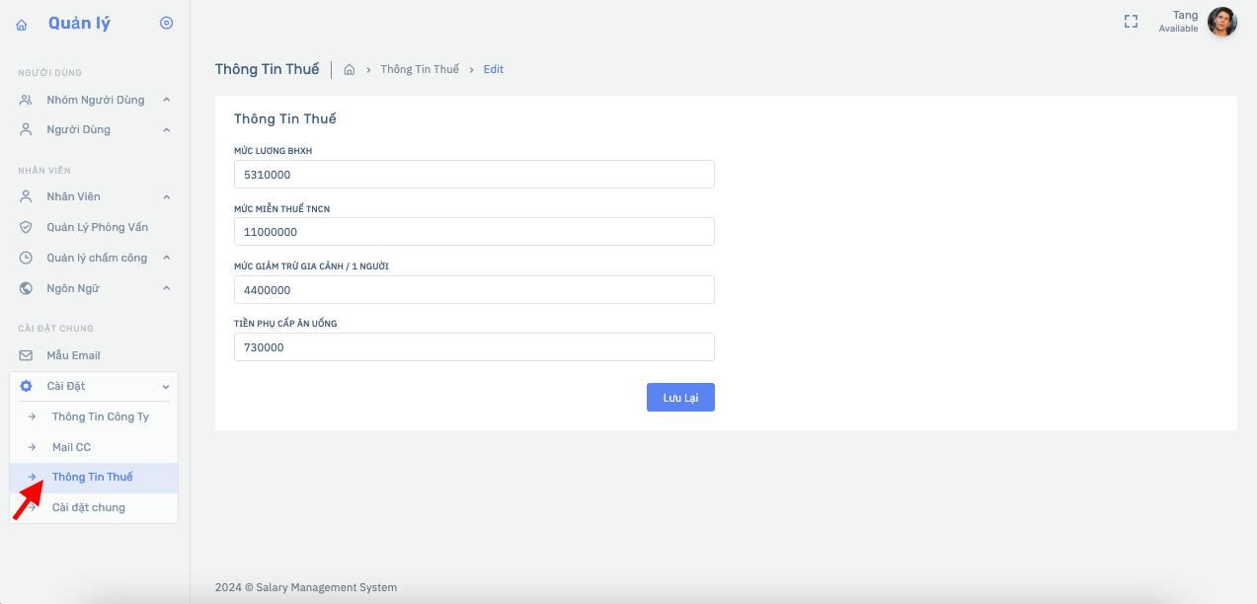Select the Mail CC menu item
1257x604 pixels.
71,447
